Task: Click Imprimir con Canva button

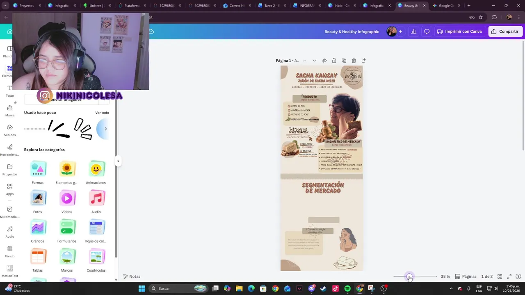Action: click(x=459, y=32)
